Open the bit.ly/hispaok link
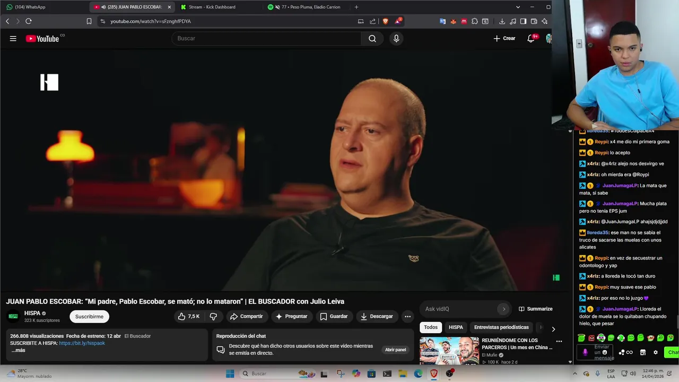The image size is (679, 382). tap(82, 343)
